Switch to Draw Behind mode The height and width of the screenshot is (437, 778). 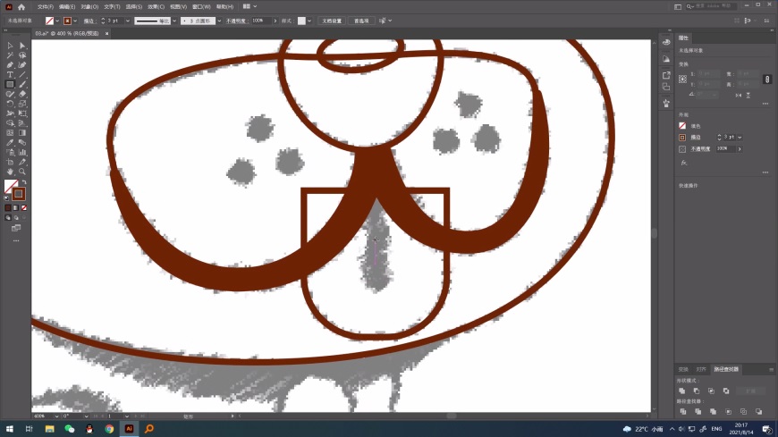click(x=16, y=218)
